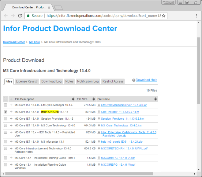Click the browser reload page icon

pyautogui.click(x=20, y=16)
